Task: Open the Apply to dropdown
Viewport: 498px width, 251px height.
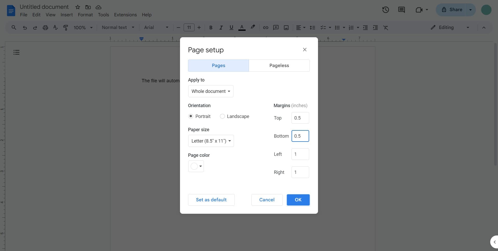Action: (211, 91)
